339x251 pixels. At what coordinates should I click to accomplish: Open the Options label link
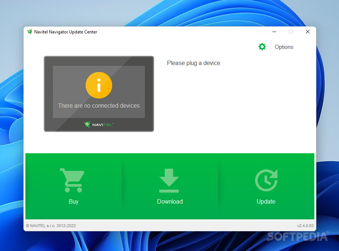click(284, 47)
